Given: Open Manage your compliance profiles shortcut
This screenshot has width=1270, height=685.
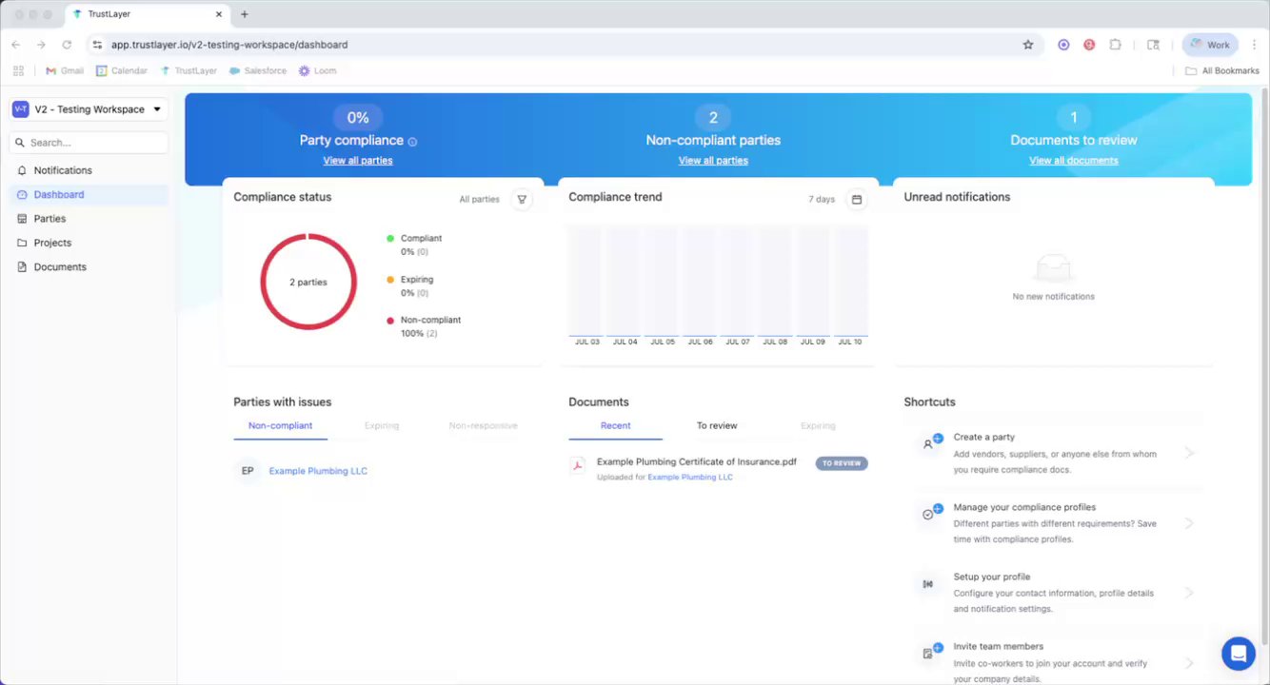Looking at the screenshot, I should [x=1055, y=523].
